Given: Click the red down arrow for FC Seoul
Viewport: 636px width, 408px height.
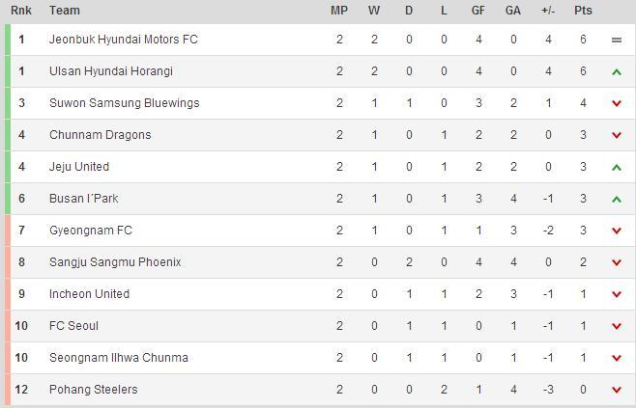Looking at the screenshot, I should (617, 326).
